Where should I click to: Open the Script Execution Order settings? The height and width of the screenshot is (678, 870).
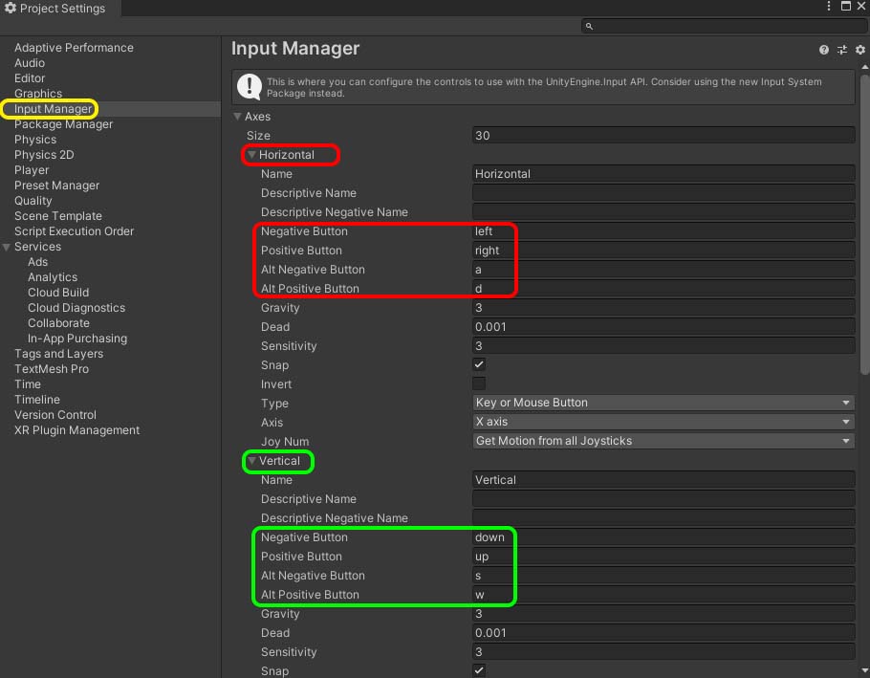74,231
